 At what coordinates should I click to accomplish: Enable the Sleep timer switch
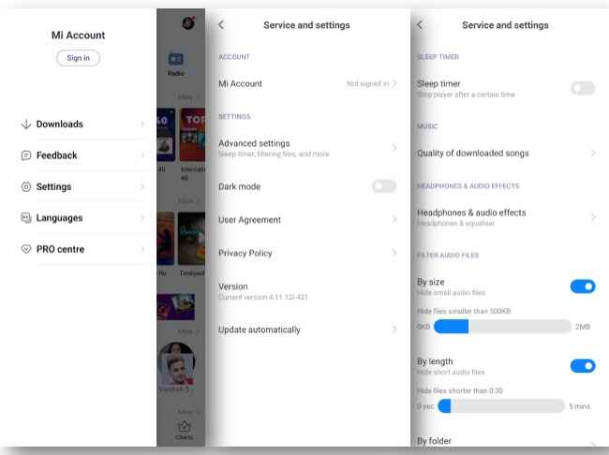pos(583,89)
